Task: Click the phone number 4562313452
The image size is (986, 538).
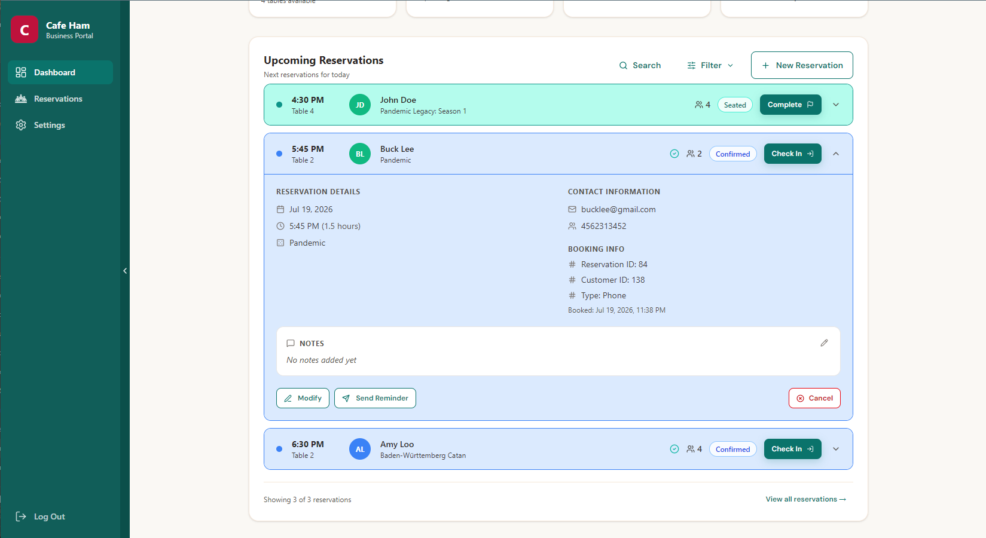Action: (604, 226)
